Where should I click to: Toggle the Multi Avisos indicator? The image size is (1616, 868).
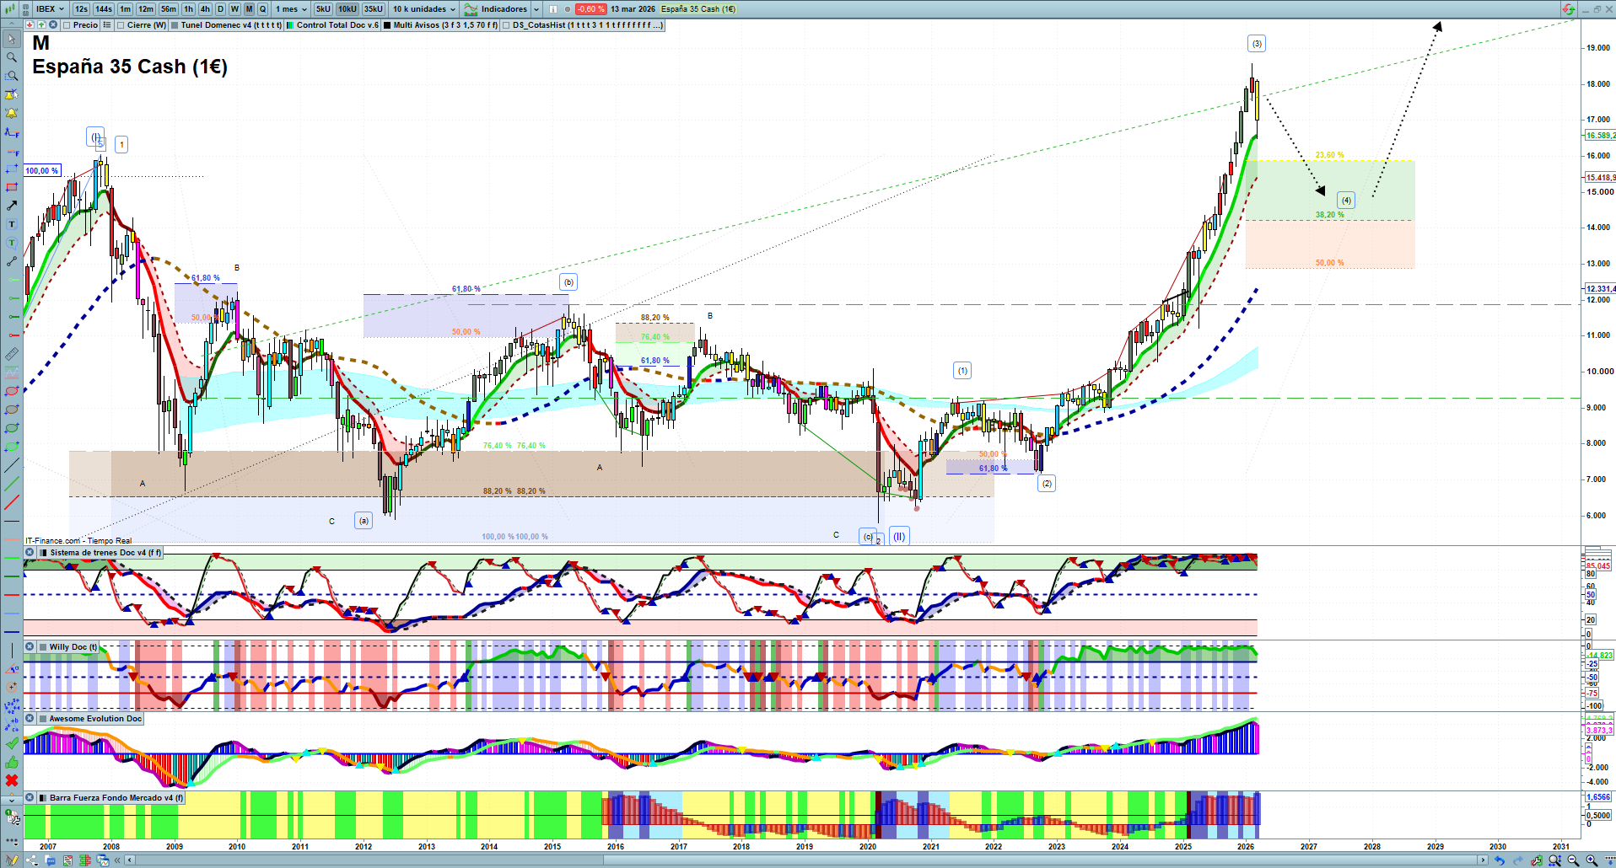pos(387,25)
